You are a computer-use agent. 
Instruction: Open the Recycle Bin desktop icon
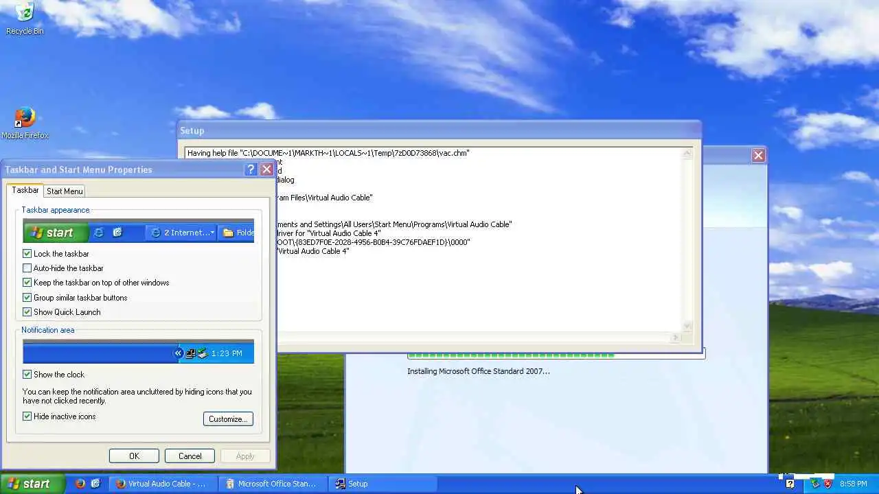click(x=25, y=18)
